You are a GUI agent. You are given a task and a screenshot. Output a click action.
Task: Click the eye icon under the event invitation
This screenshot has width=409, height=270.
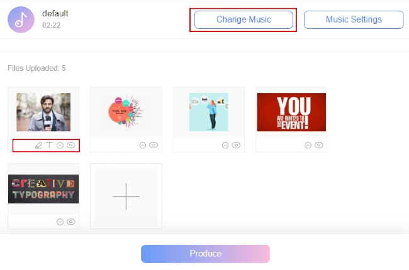[x=319, y=145]
